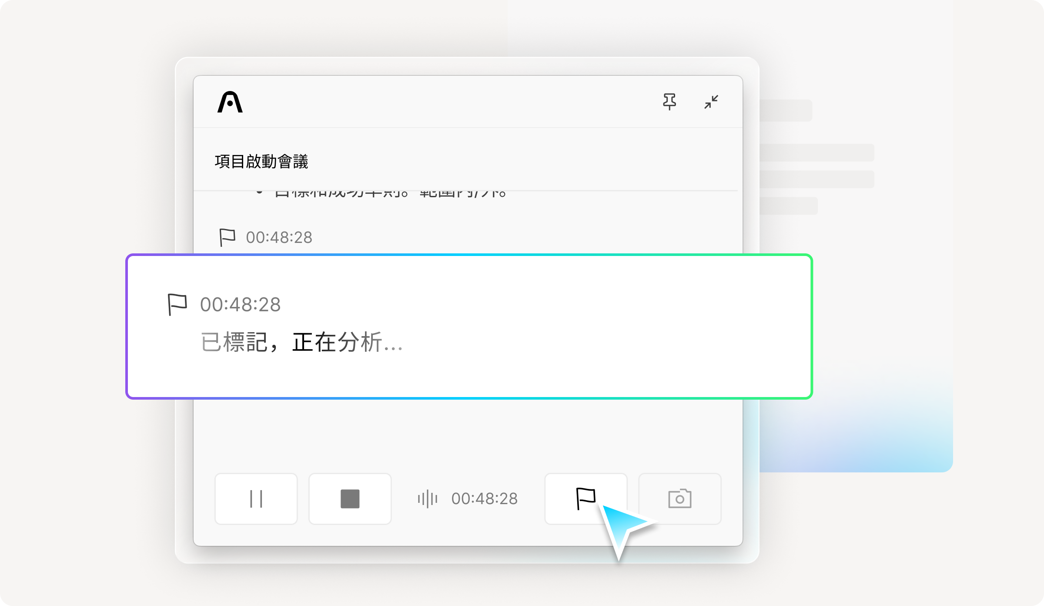Click empty space inside the highlighted gradient card
Screen dimensions: 1044x606
pyautogui.click(x=609, y=327)
